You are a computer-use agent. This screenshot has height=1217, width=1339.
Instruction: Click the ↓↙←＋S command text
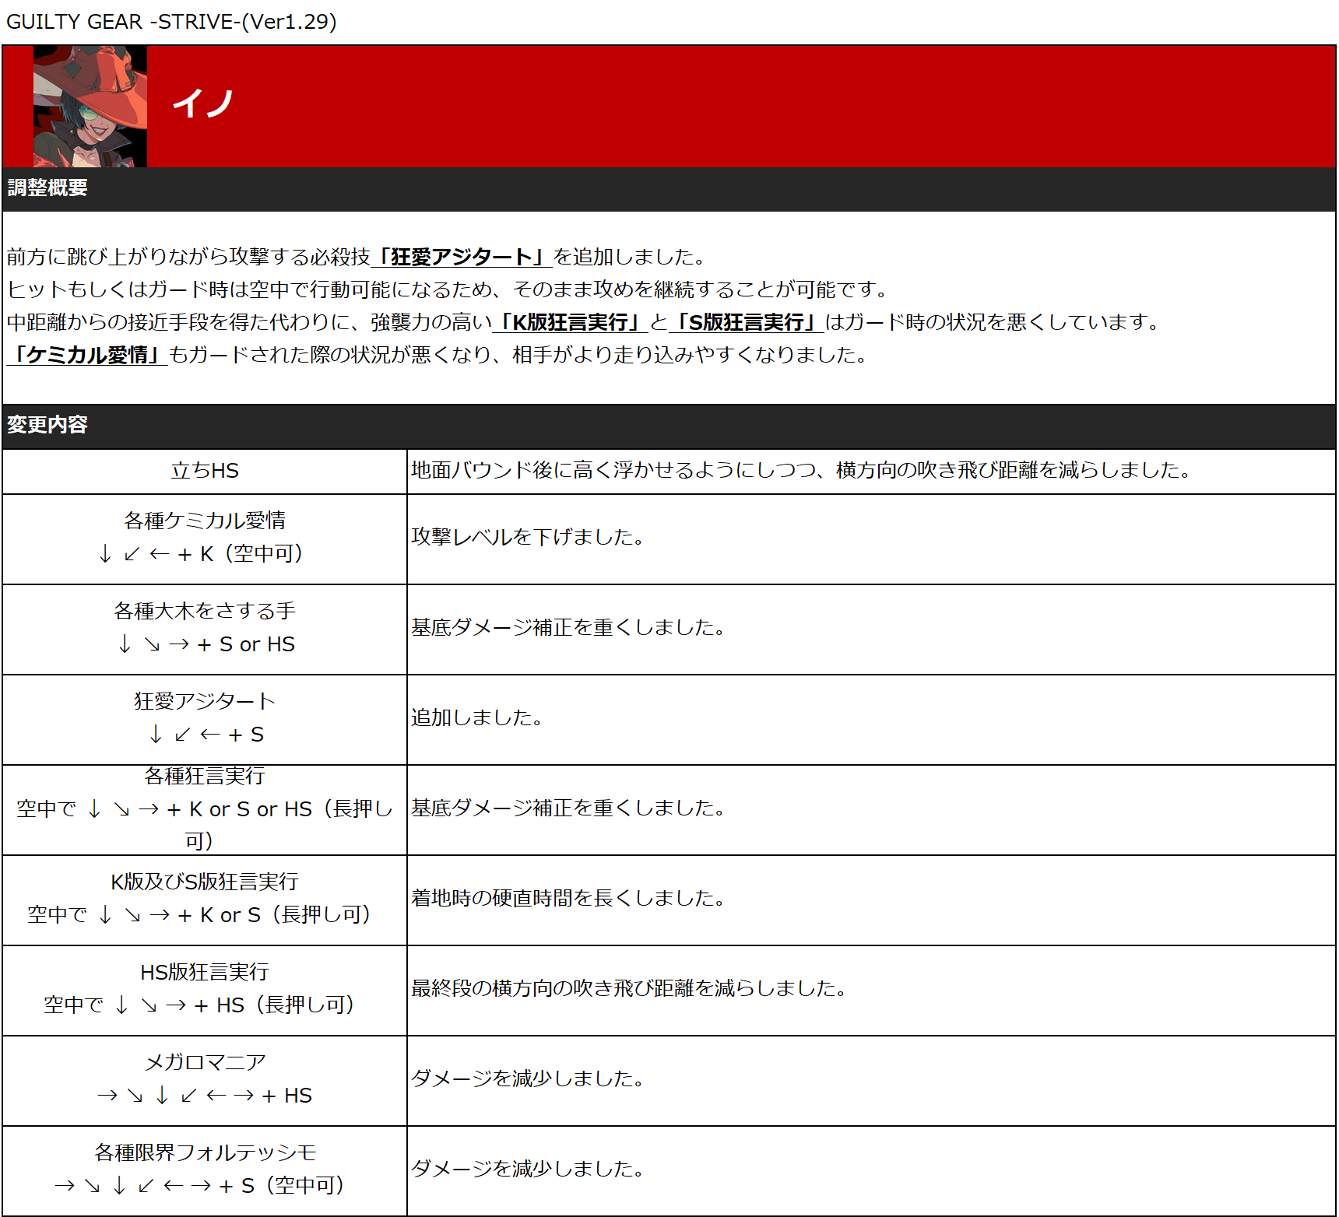click(x=206, y=735)
